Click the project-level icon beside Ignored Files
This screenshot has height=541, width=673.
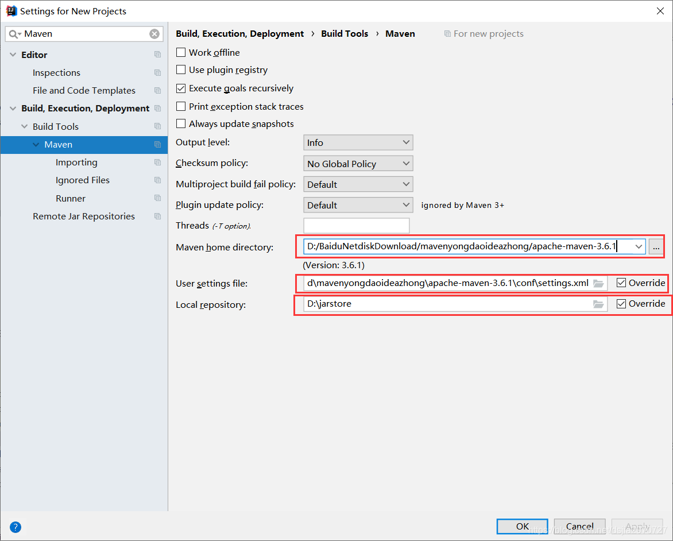(x=157, y=180)
